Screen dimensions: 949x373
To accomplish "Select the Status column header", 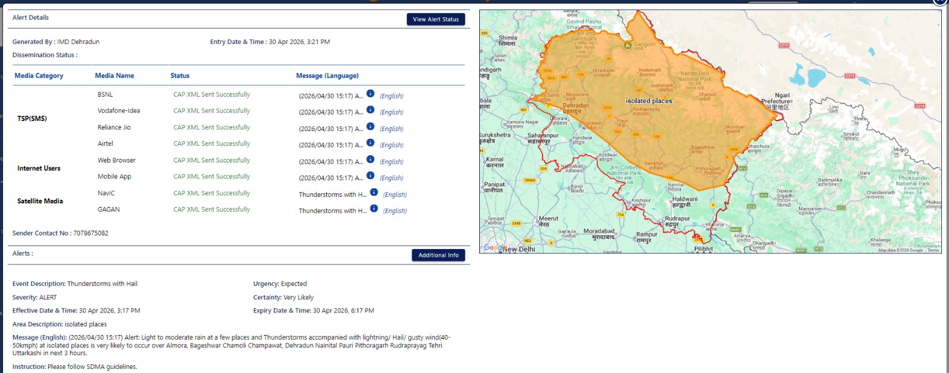I will (x=180, y=76).
